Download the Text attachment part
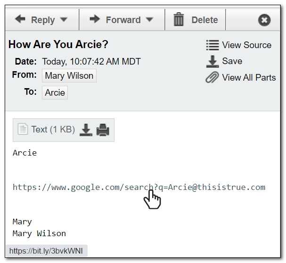This screenshot has height=263, width=286. [86, 130]
